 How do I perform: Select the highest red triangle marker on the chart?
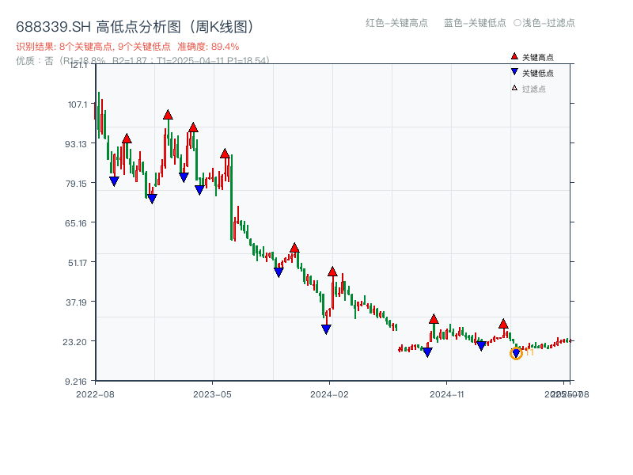point(167,114)
